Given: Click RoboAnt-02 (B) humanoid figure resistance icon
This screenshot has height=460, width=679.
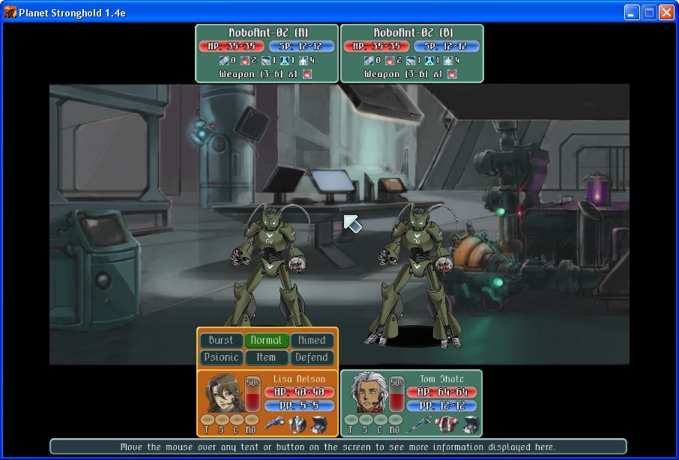Looking at the screenshot, I should click(x=448, y=60).
